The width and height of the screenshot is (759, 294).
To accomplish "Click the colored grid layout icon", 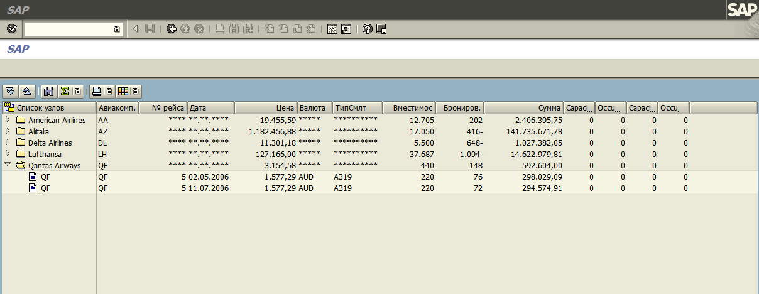I will pyautogui.click(x=123, y=92).
